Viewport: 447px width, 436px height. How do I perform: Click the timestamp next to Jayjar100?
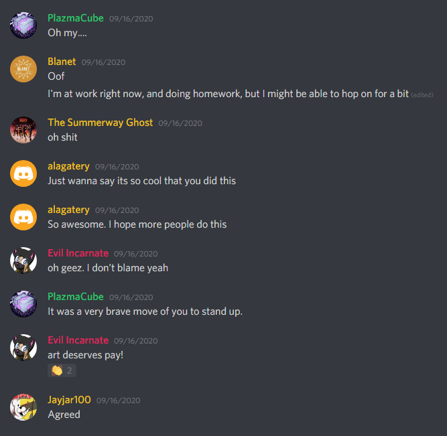pos(119,401)
